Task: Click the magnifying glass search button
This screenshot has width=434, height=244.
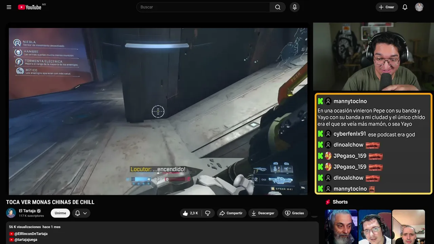Action: [278, 7]
